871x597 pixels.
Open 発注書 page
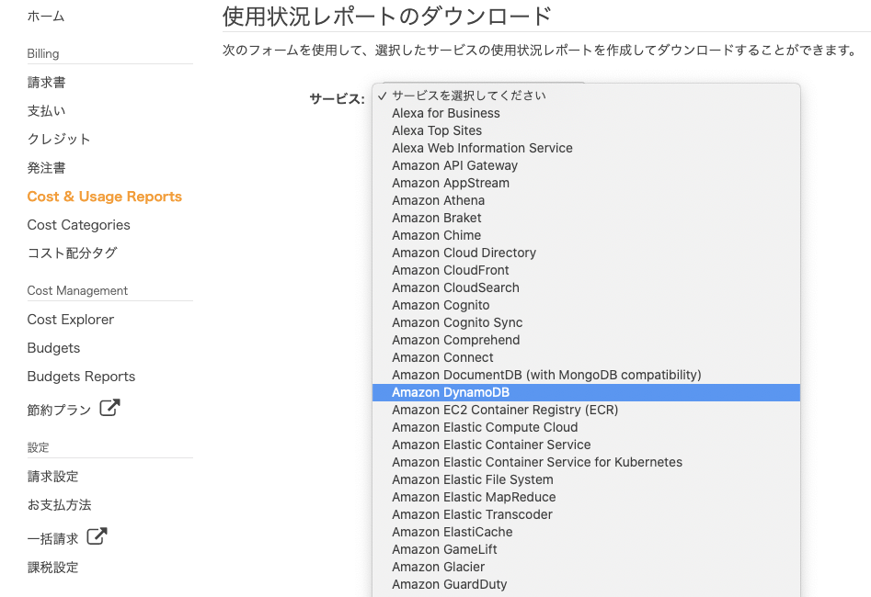coord(47,167)
